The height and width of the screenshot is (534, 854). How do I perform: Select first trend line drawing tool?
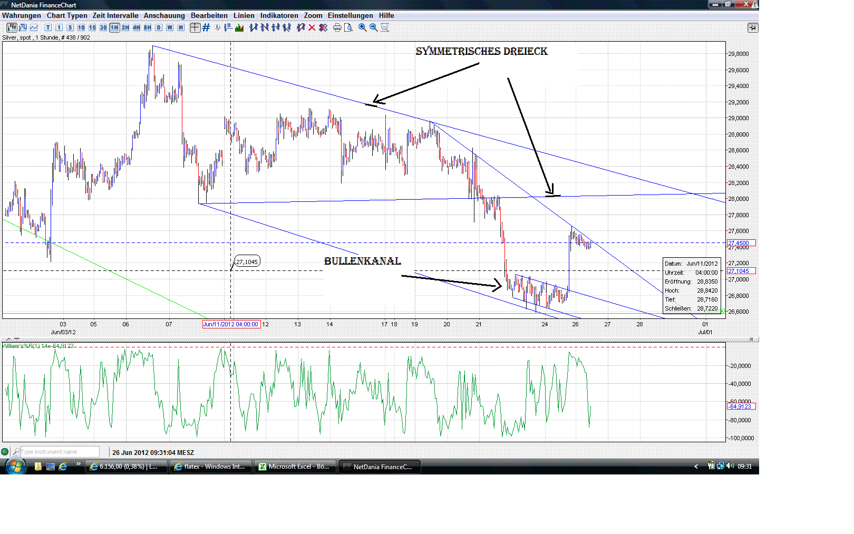[254, 27]
